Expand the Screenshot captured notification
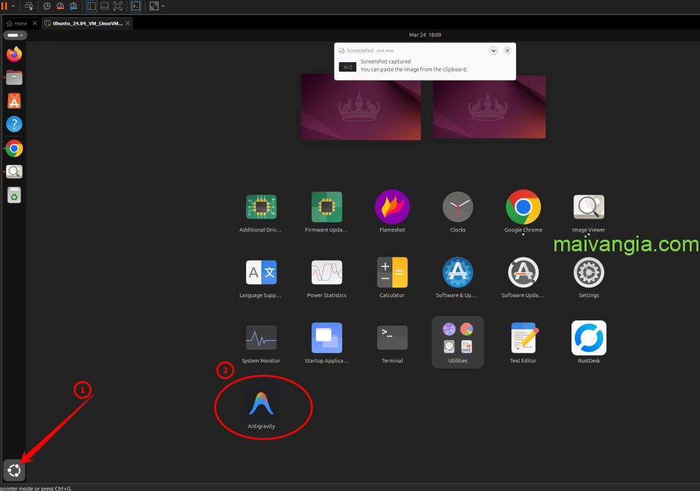Image resolution: width=700 pixels, height=491 pixels. 493,51
